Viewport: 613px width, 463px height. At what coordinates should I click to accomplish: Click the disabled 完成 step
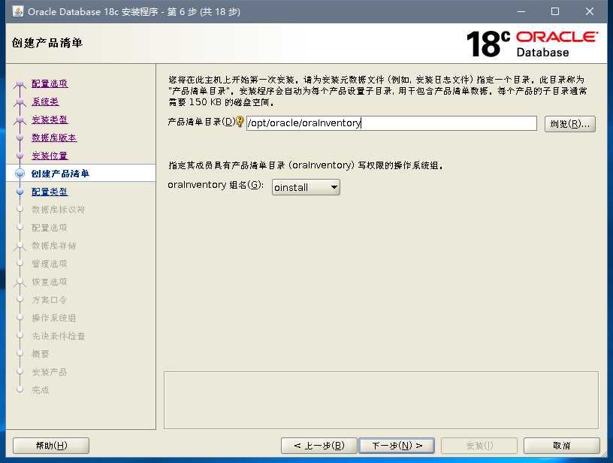(x=41, y=390)
